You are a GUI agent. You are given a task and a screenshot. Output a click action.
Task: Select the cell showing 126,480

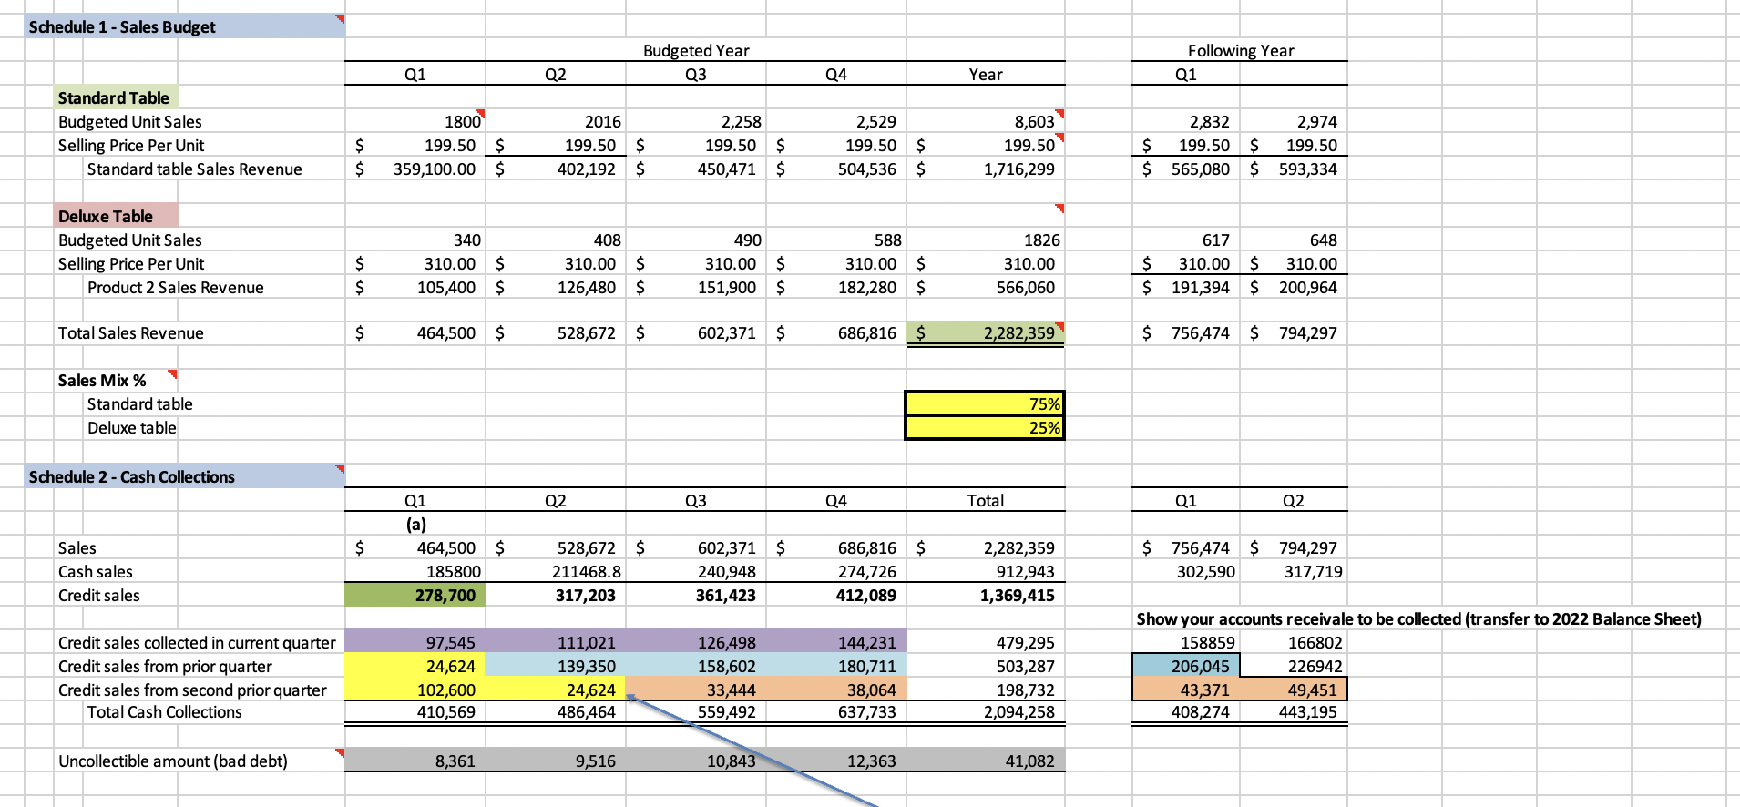tap(556, 287)
